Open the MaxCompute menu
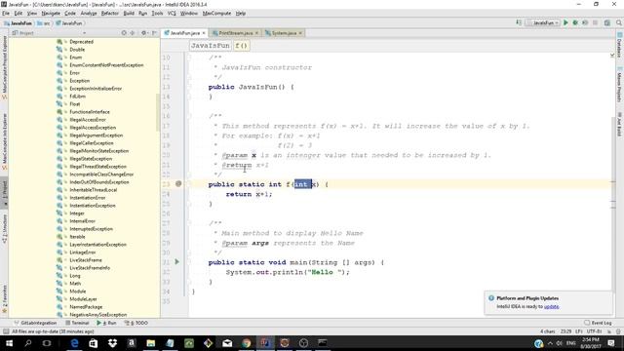 [x=216, y=13]
